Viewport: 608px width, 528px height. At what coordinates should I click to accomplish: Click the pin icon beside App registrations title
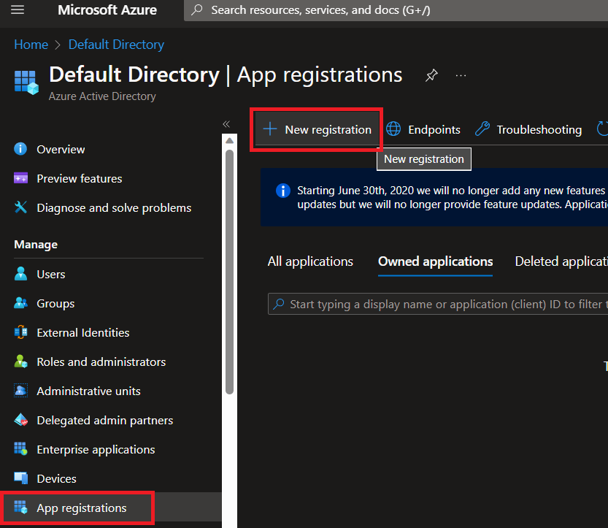pyautogui.click(x=431, y=75)
